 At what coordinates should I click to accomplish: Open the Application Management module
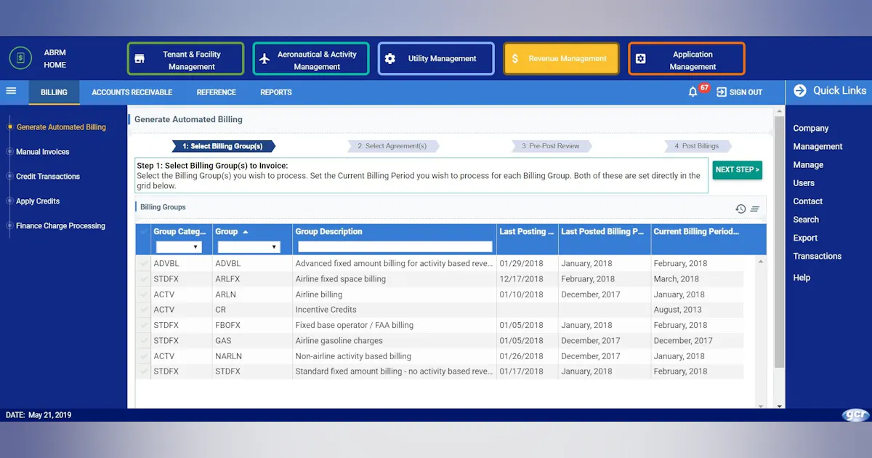(687, 59)
